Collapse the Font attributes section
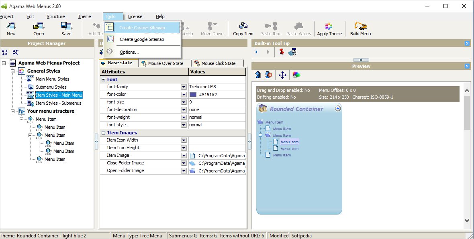 point(103,79)
